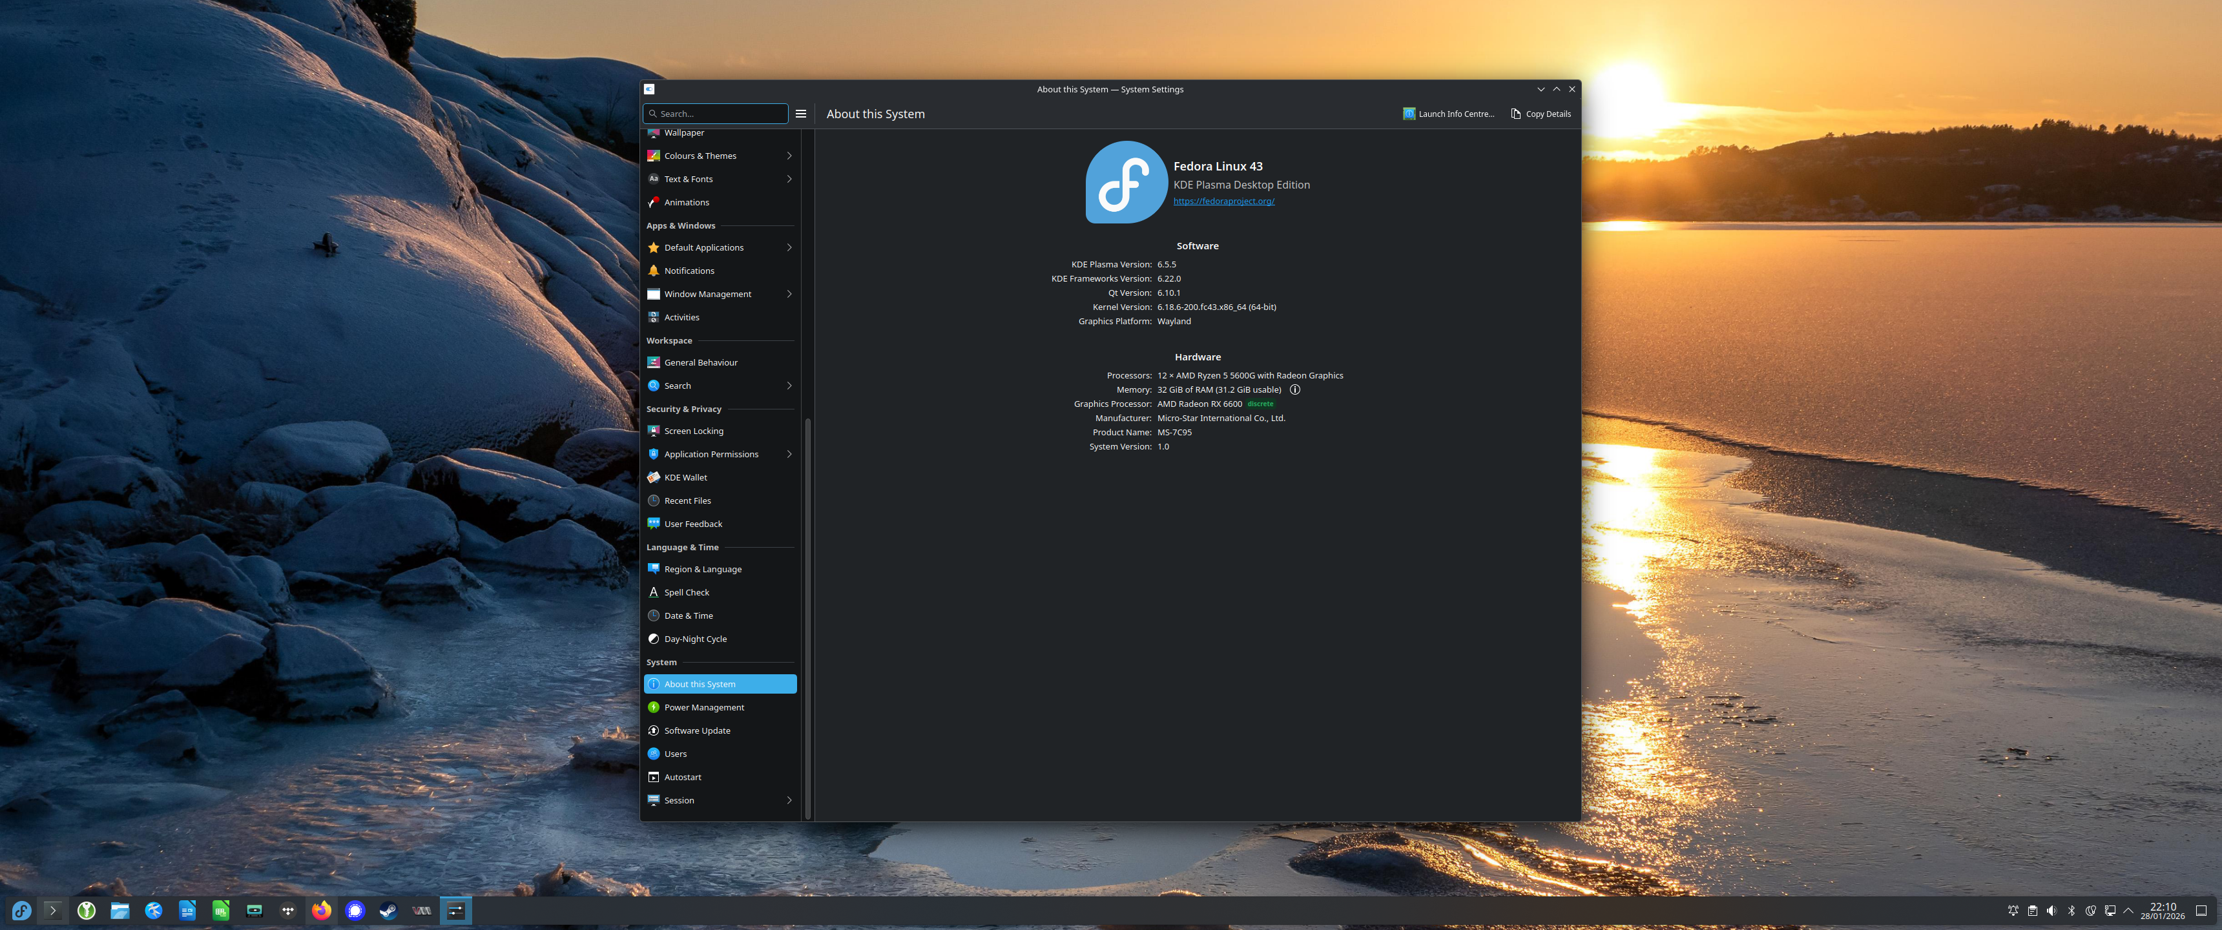Screen dimensions: 2222x930
Task: Open the fedoraproject.org link
Action: (1223, 201)
